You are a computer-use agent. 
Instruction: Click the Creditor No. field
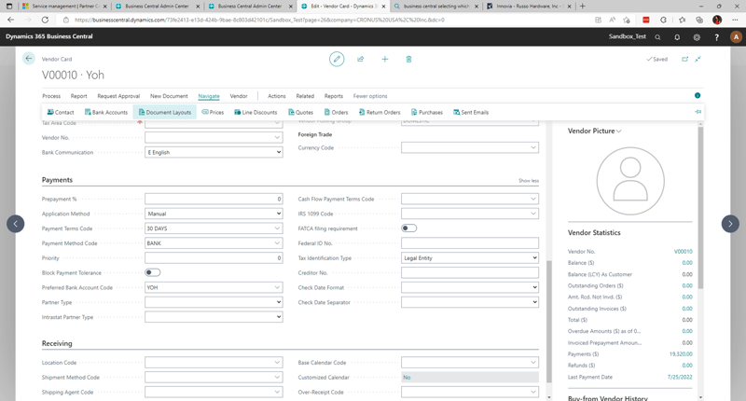[470, 272]
